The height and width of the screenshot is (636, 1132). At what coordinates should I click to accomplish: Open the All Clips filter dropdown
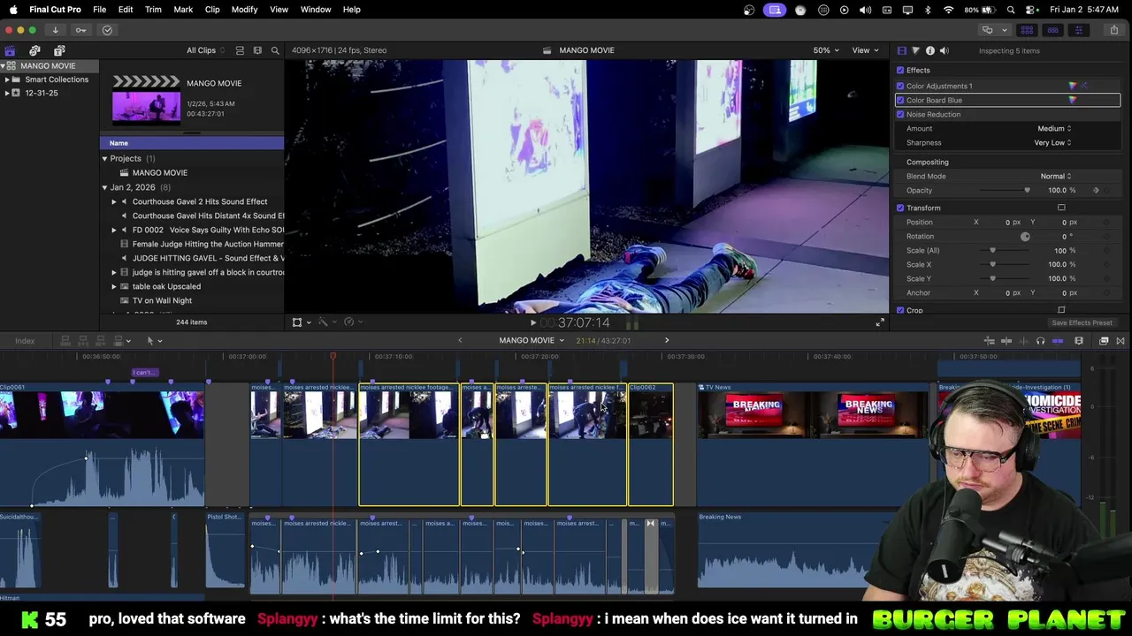[205, 50]
